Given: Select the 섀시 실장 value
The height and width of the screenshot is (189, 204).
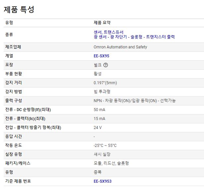Looking at the screenshot, I should 102,155.
